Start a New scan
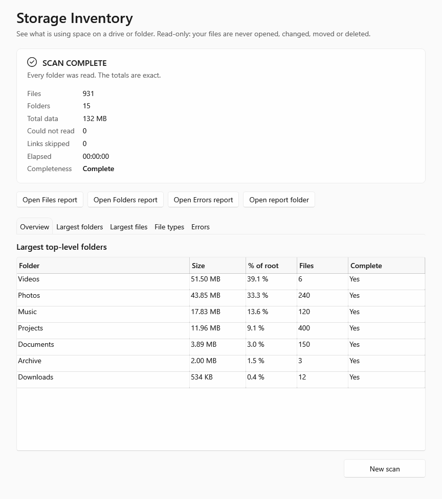Screen dimensions: 442x499 coord(385,468)
